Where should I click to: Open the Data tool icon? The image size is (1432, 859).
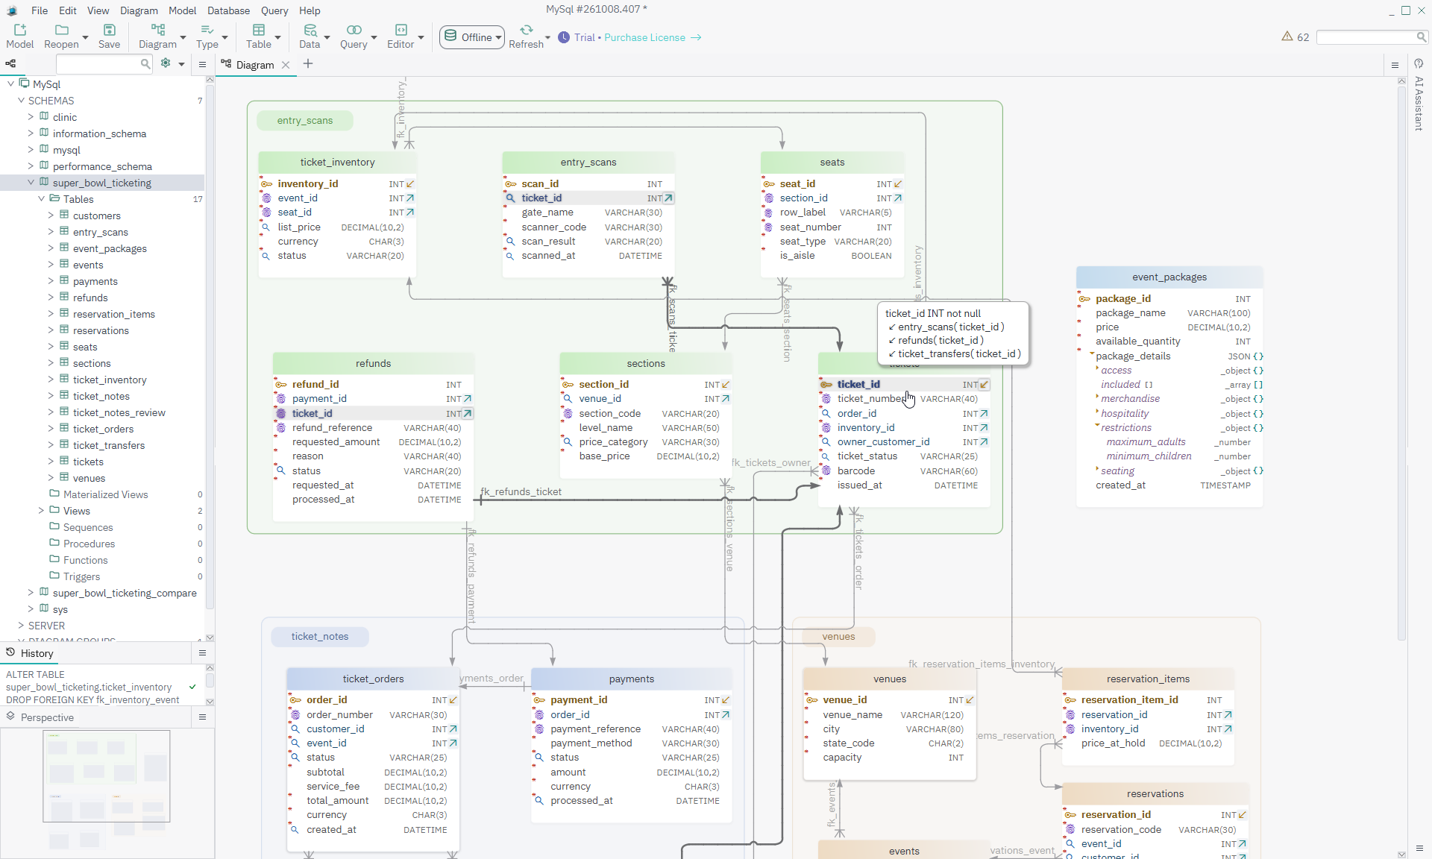click(x=310, y=30)
